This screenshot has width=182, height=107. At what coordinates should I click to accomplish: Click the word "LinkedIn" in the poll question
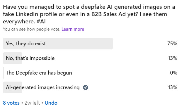27,14
